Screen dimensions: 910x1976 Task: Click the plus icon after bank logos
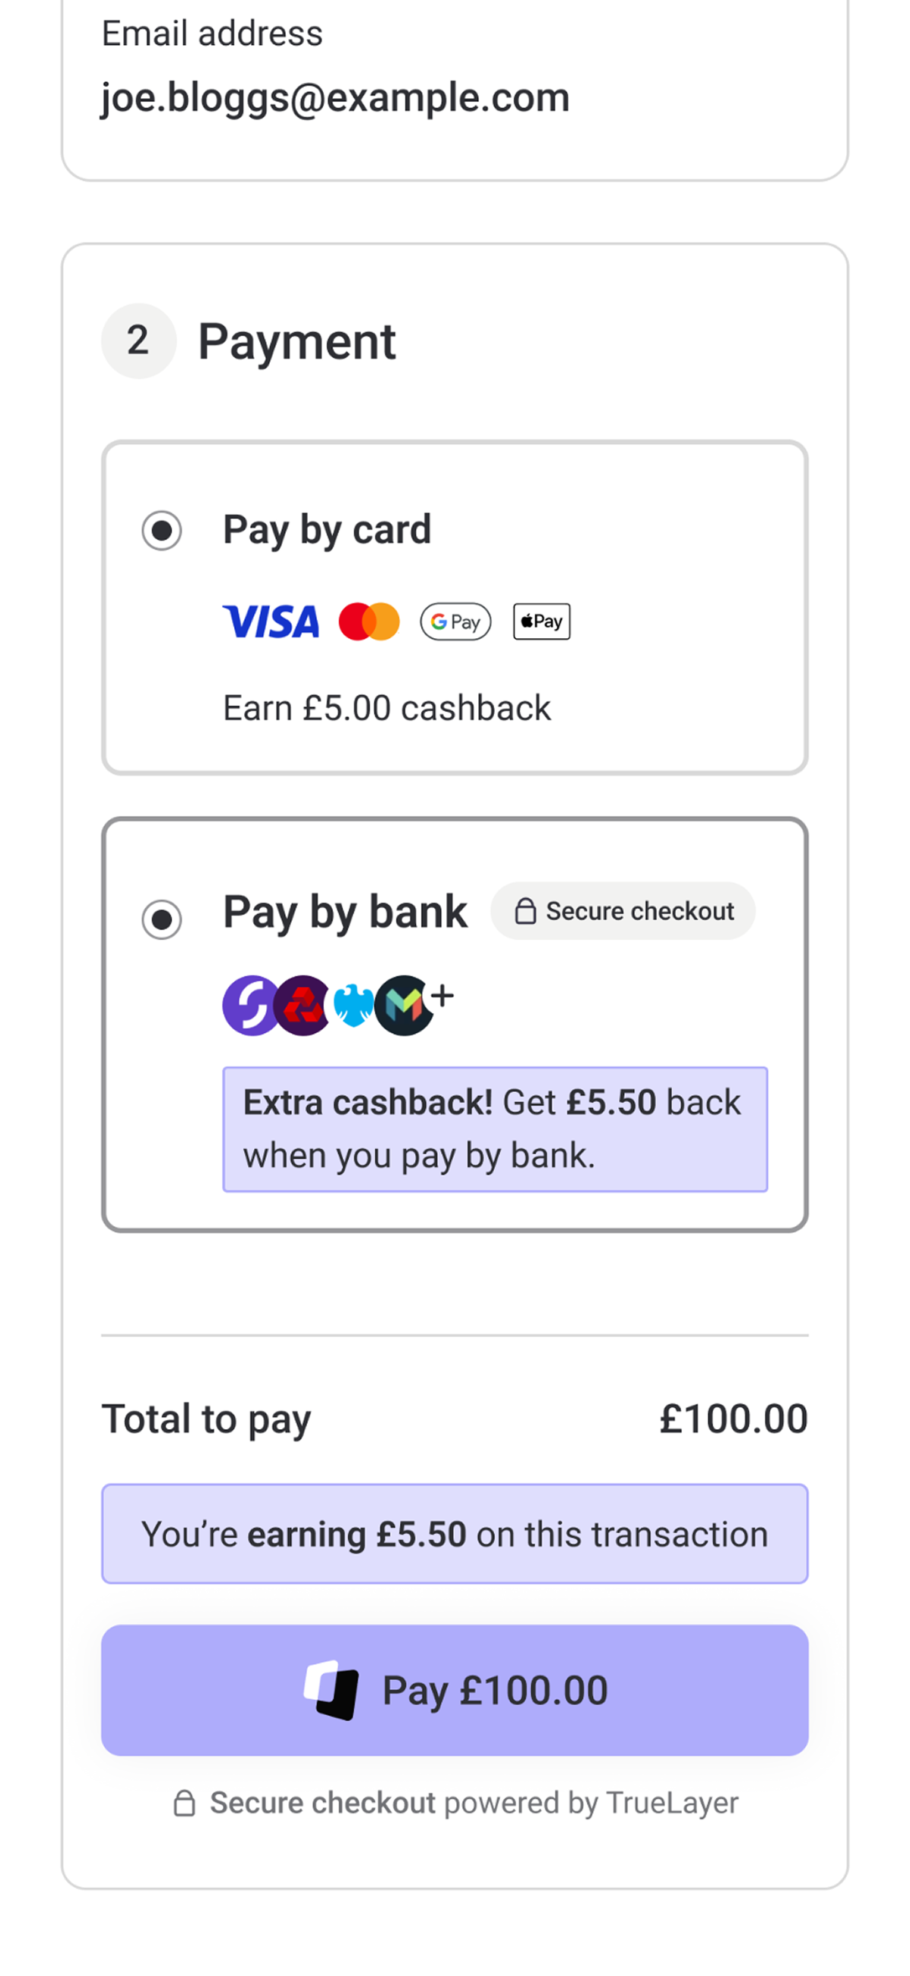click(x=442, y=996)
